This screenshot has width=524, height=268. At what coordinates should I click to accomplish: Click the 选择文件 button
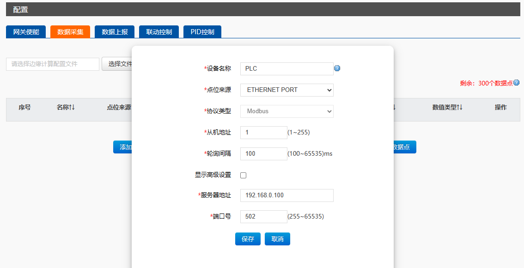[117, 64]
